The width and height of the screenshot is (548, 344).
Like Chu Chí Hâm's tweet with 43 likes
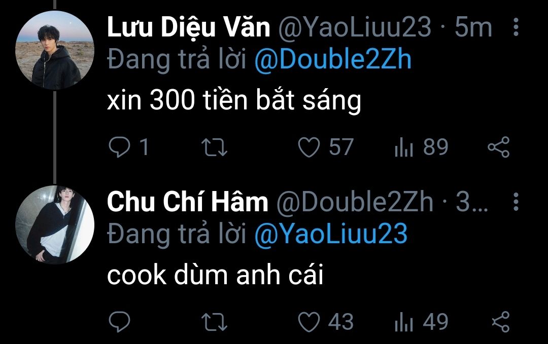[x=309, y=321]
